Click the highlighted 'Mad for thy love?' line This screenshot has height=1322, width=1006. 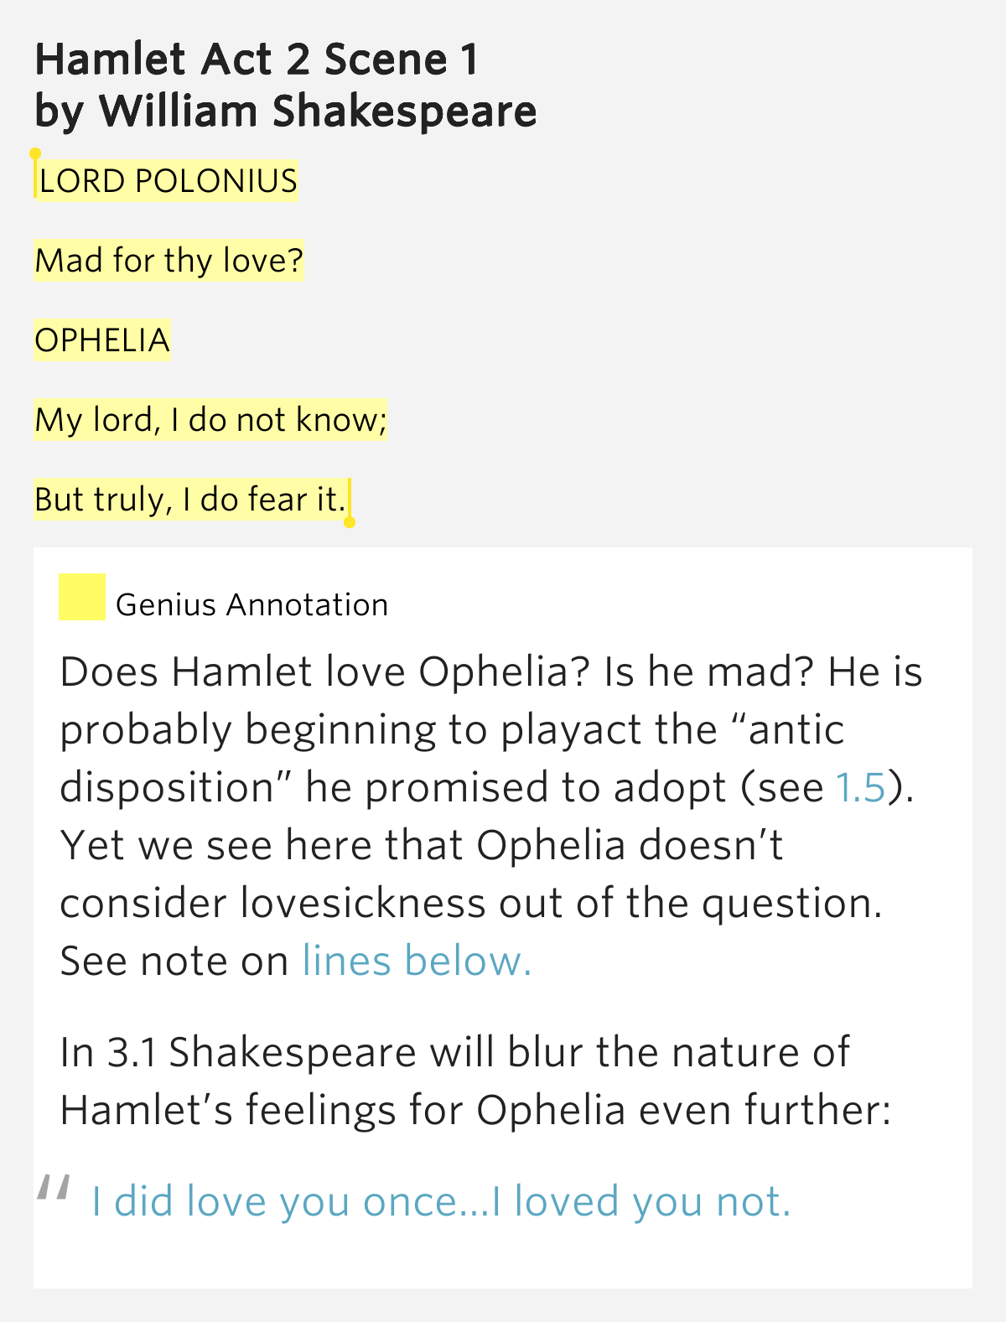[x=169, y=261]
